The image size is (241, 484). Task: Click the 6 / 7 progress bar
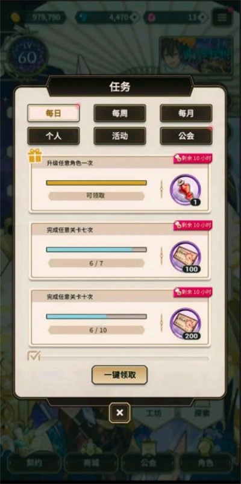coord(96,250)
